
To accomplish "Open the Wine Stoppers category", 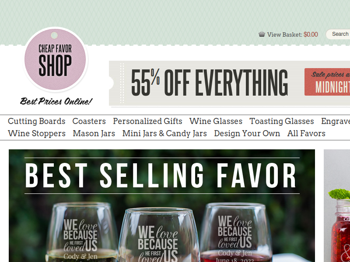I will (37, 134).
